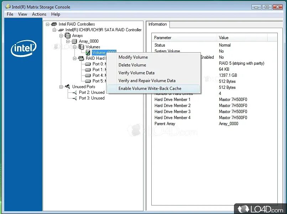
Task: Collapse the RAID Hard Drives node
Action: [75, 59]
